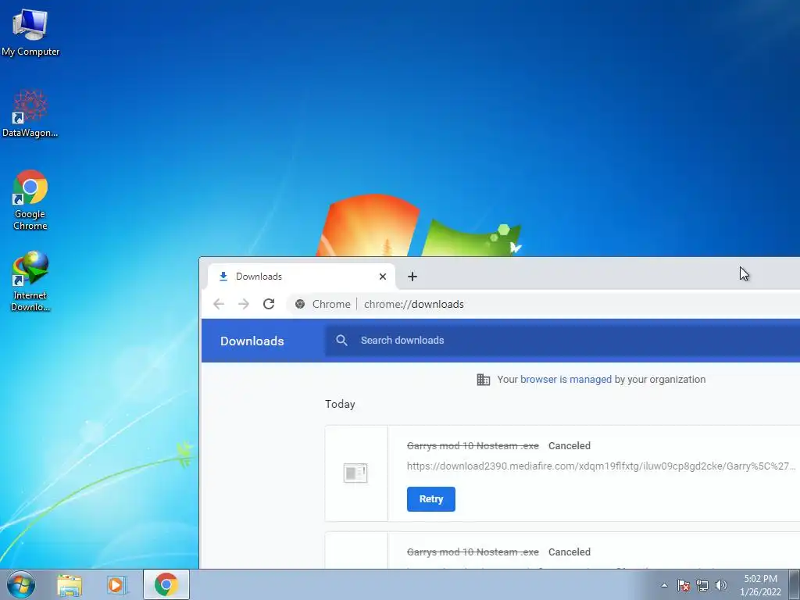Open My Computer desktop icon

(30, 32)
